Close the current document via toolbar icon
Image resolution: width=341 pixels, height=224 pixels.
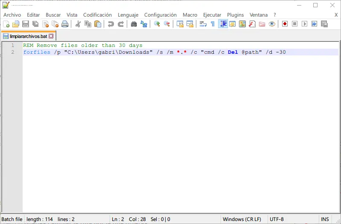click(45, 24)
